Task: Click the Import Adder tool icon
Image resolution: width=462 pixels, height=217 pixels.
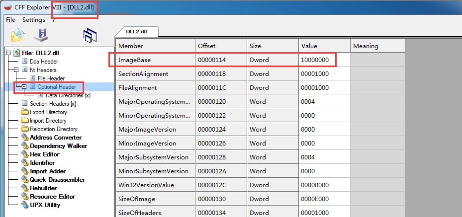Action: point(25,171)
